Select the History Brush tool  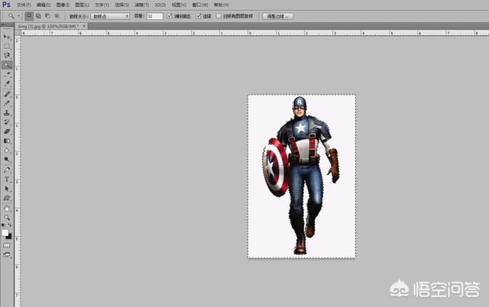(7, 122)
